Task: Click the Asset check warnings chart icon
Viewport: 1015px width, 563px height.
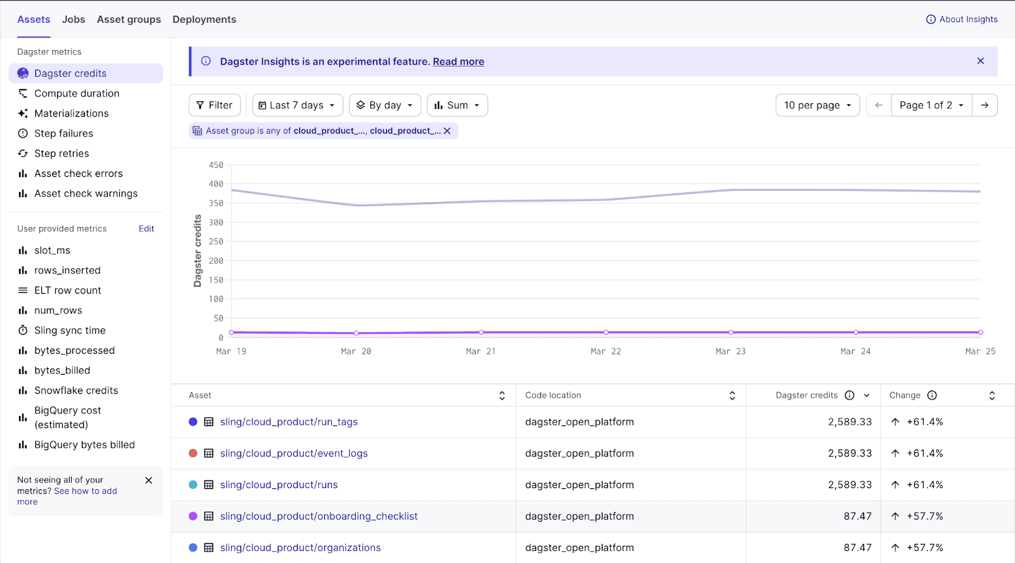Action: [23, 193]
